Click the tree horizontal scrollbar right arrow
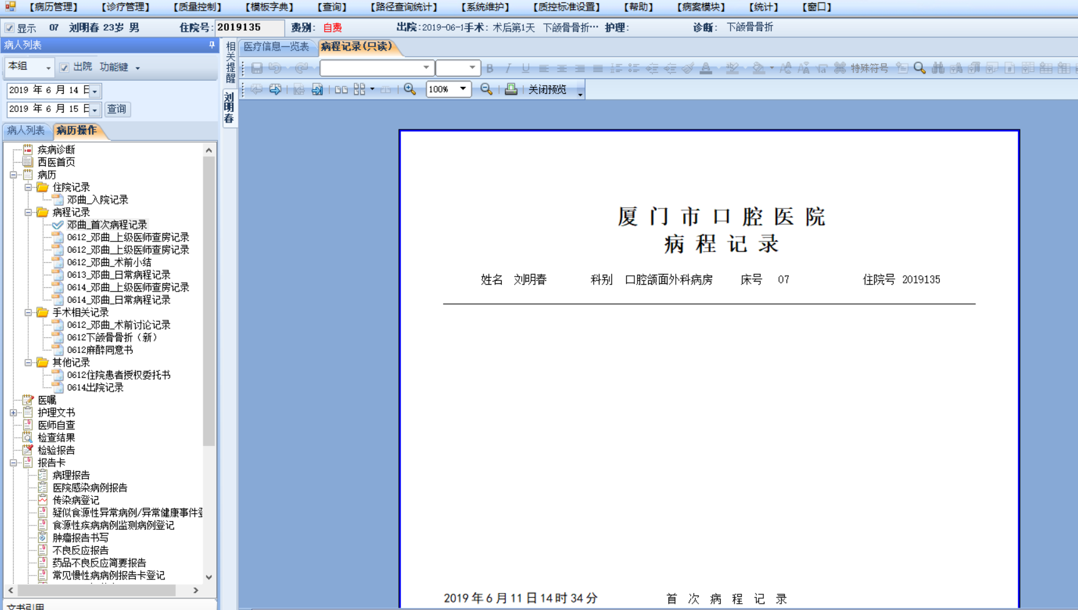1078x610 pixels. (x=196, y=590)
